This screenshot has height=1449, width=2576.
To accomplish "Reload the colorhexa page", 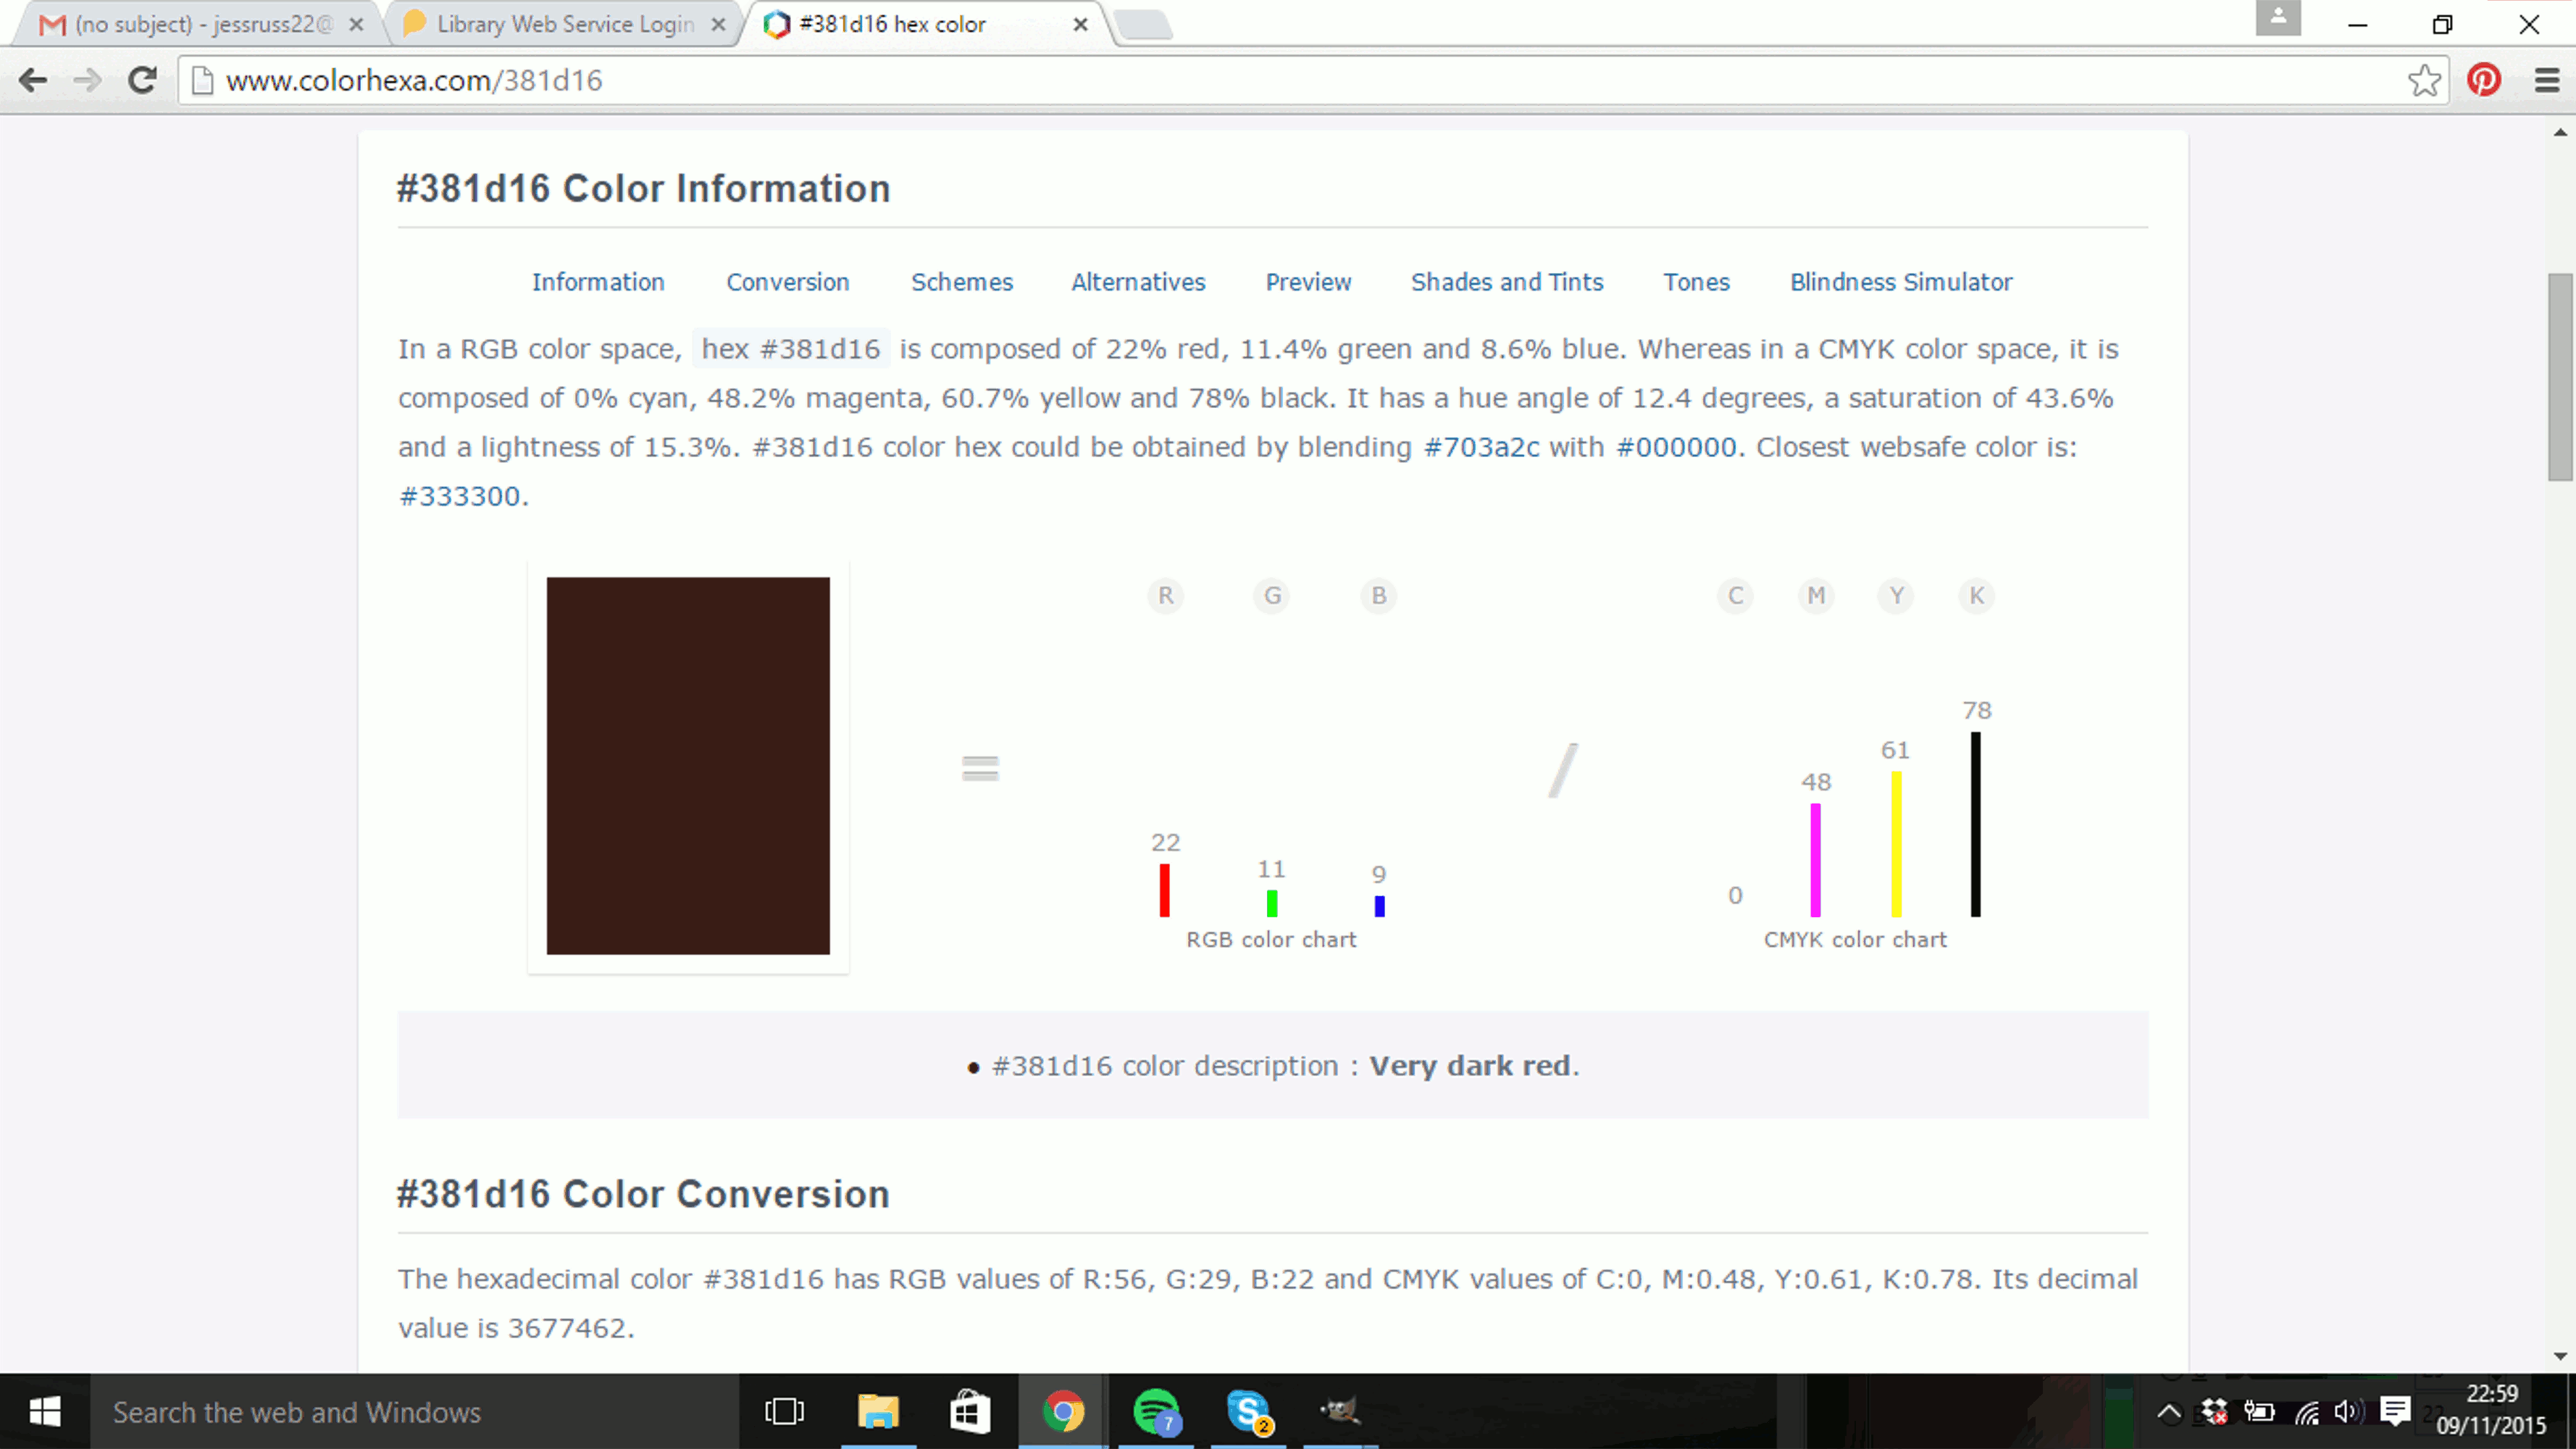I will tap(142, 80).
